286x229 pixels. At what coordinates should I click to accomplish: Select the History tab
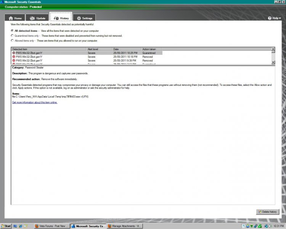point(61,18)
